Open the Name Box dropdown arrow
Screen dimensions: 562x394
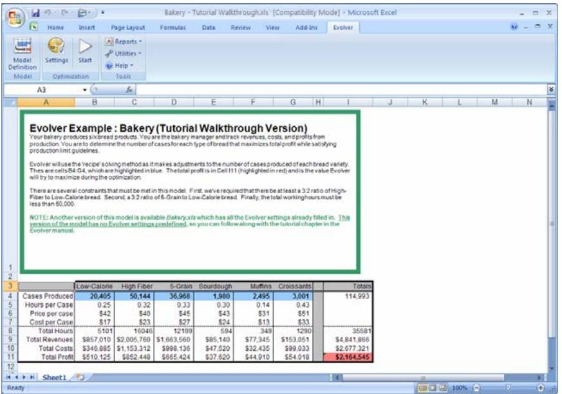(85, 90)
